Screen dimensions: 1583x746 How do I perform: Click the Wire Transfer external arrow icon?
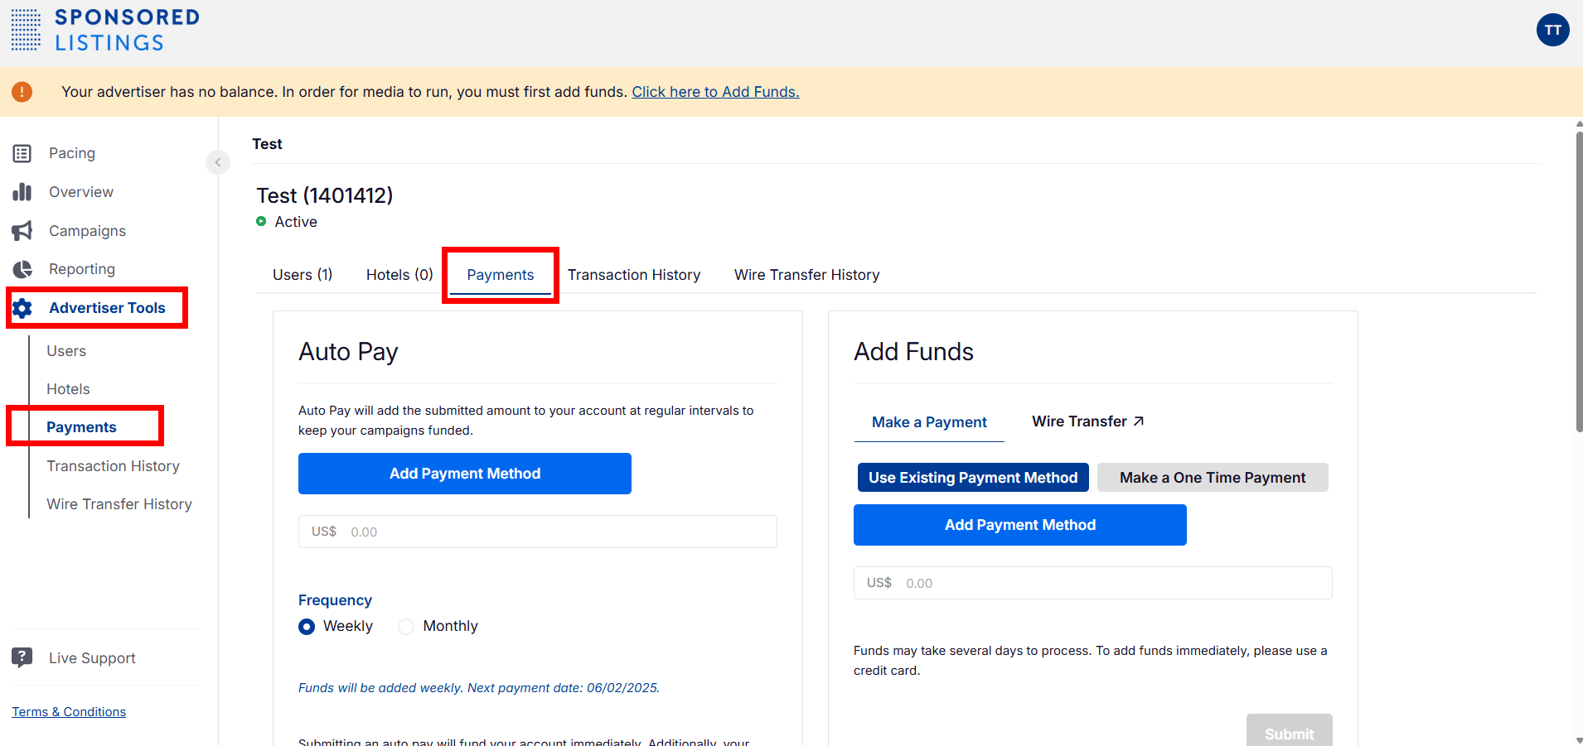1139,421
